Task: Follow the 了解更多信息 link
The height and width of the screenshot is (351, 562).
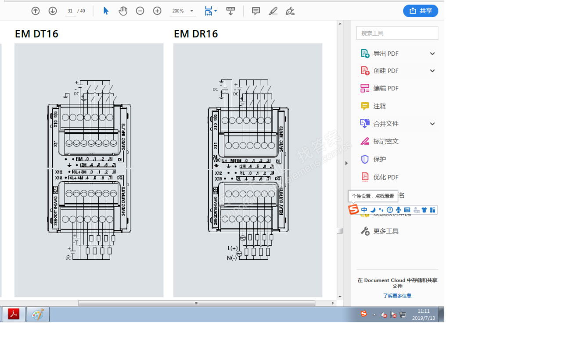Action: click(x=397, y=296)
